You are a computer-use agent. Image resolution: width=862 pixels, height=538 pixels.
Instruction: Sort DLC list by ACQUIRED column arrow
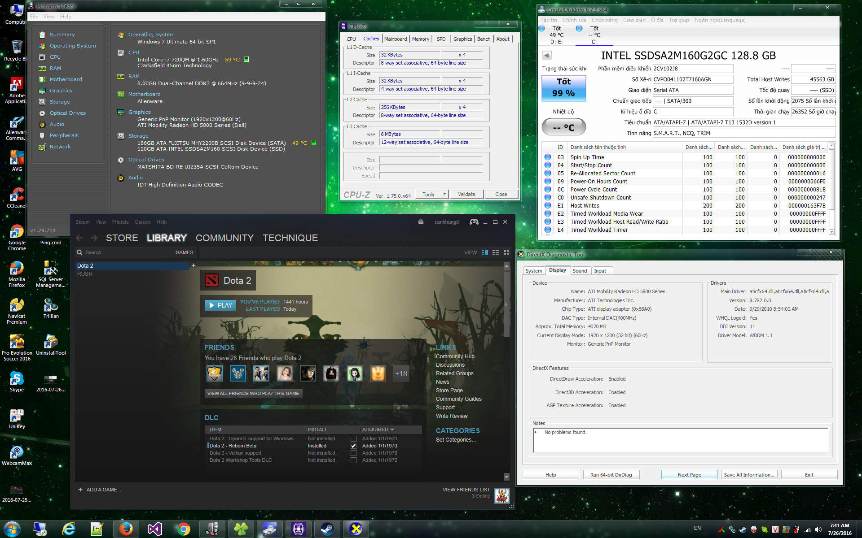[392, 430]
